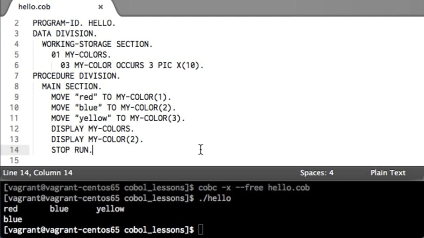
Task: Click the DISPLAY MY-COLORS. statement
Action: tap(92, 129)
